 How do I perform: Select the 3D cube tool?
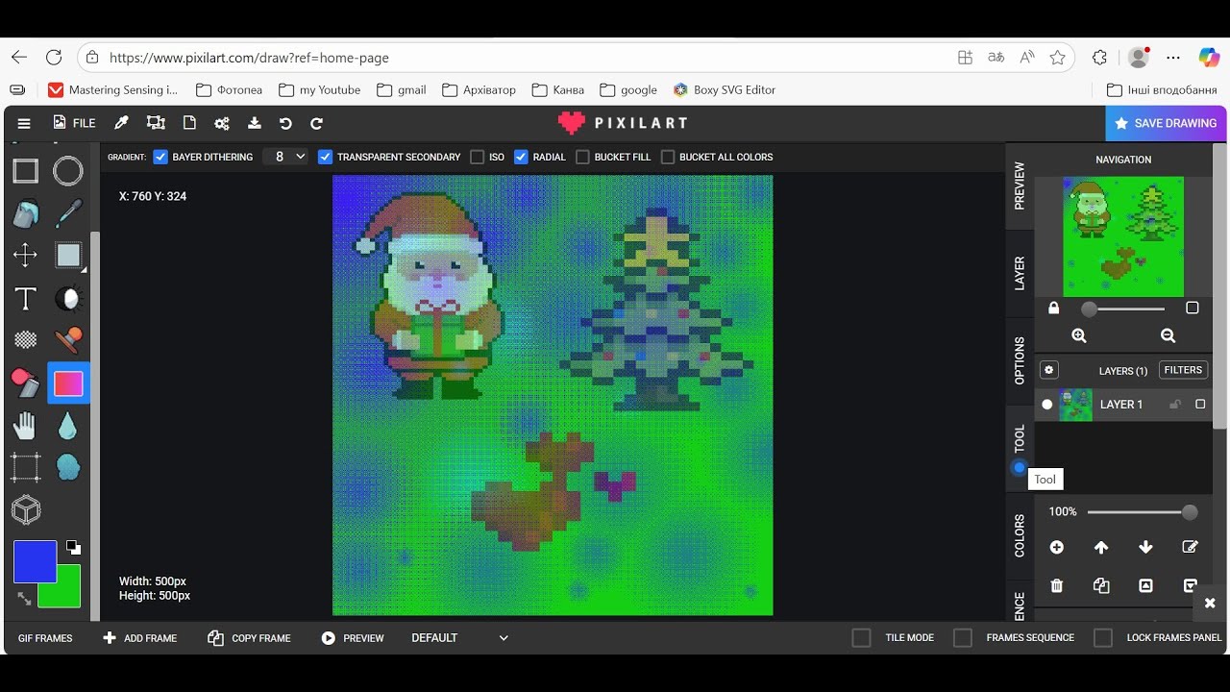pyautogui.click(x=25, y=509)
